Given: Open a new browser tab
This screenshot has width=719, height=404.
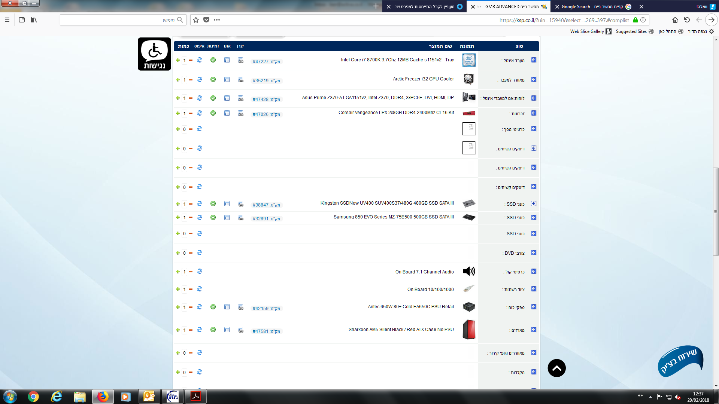Looking at the screenshot, I should (376, 6).
